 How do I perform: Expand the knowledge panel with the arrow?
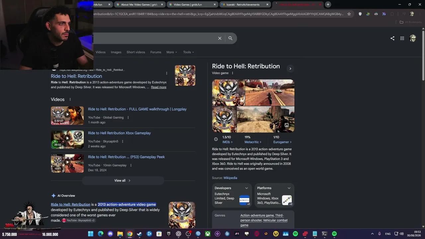pyautogui.click(x=290, y=69)
